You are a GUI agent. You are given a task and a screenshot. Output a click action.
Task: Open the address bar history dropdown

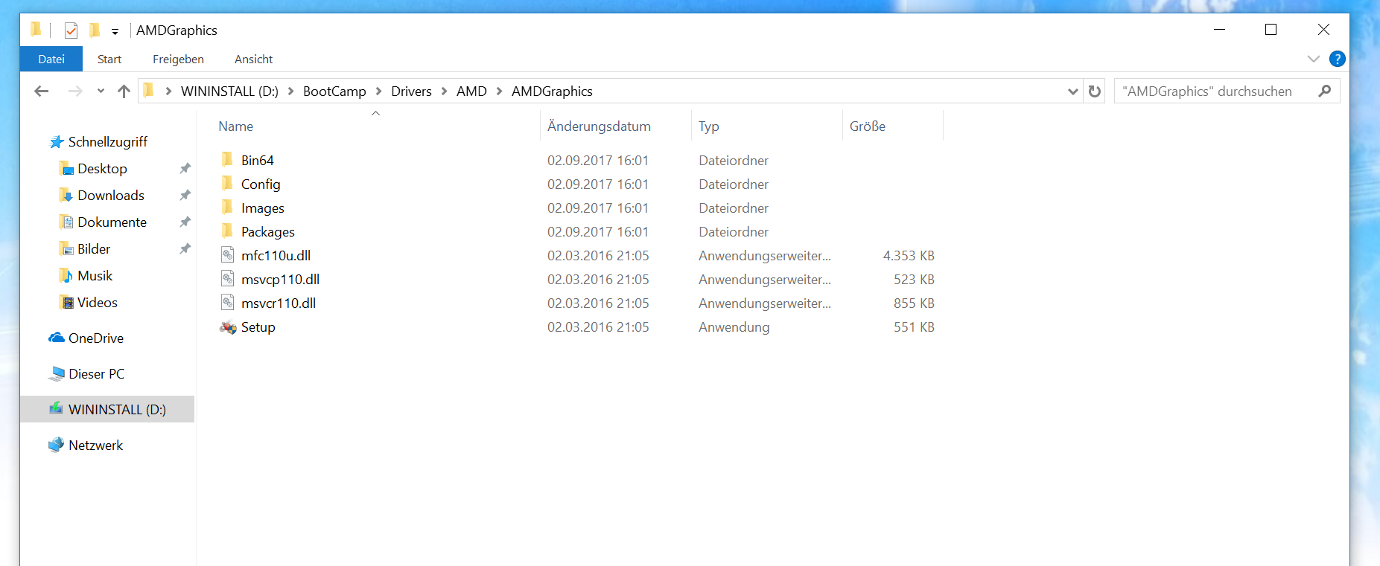tap(1072, 91)
